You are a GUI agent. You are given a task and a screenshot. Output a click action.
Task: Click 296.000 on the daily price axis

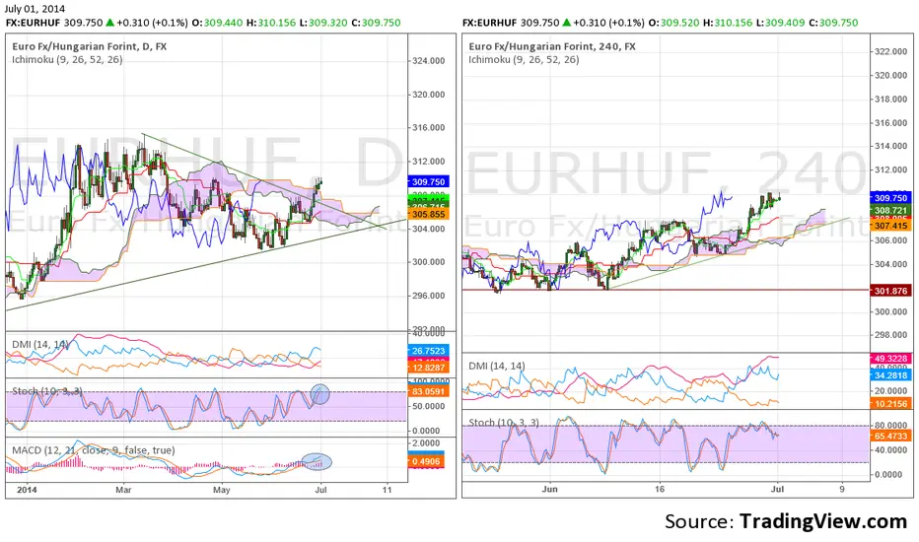pos(429,296)
